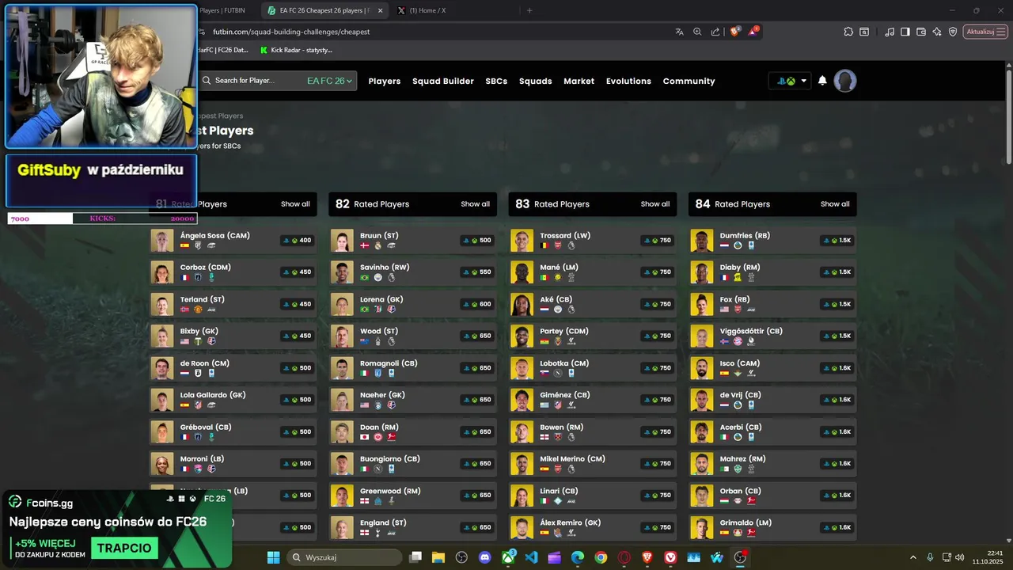This screenshot has height=570, width=1013.
Task: Open the Squads menu
Action: click(x=536, y=81)
